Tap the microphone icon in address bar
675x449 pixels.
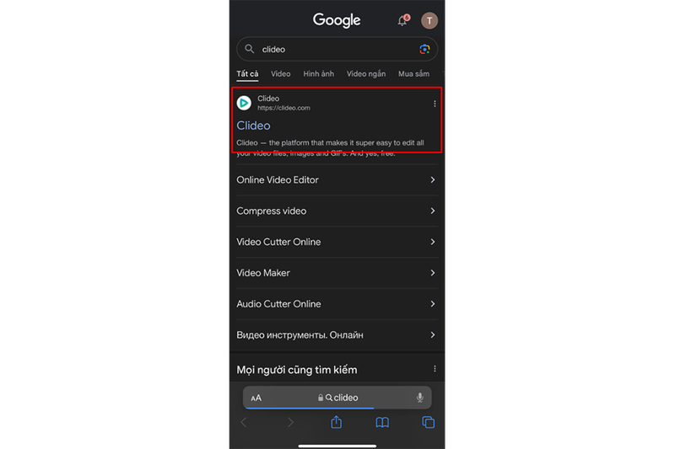(419, 398)
